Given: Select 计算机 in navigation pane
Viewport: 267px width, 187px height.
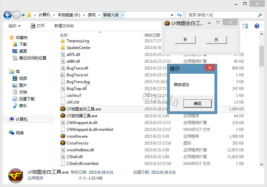Looking at the screenshot, I should tap(28, 119).
